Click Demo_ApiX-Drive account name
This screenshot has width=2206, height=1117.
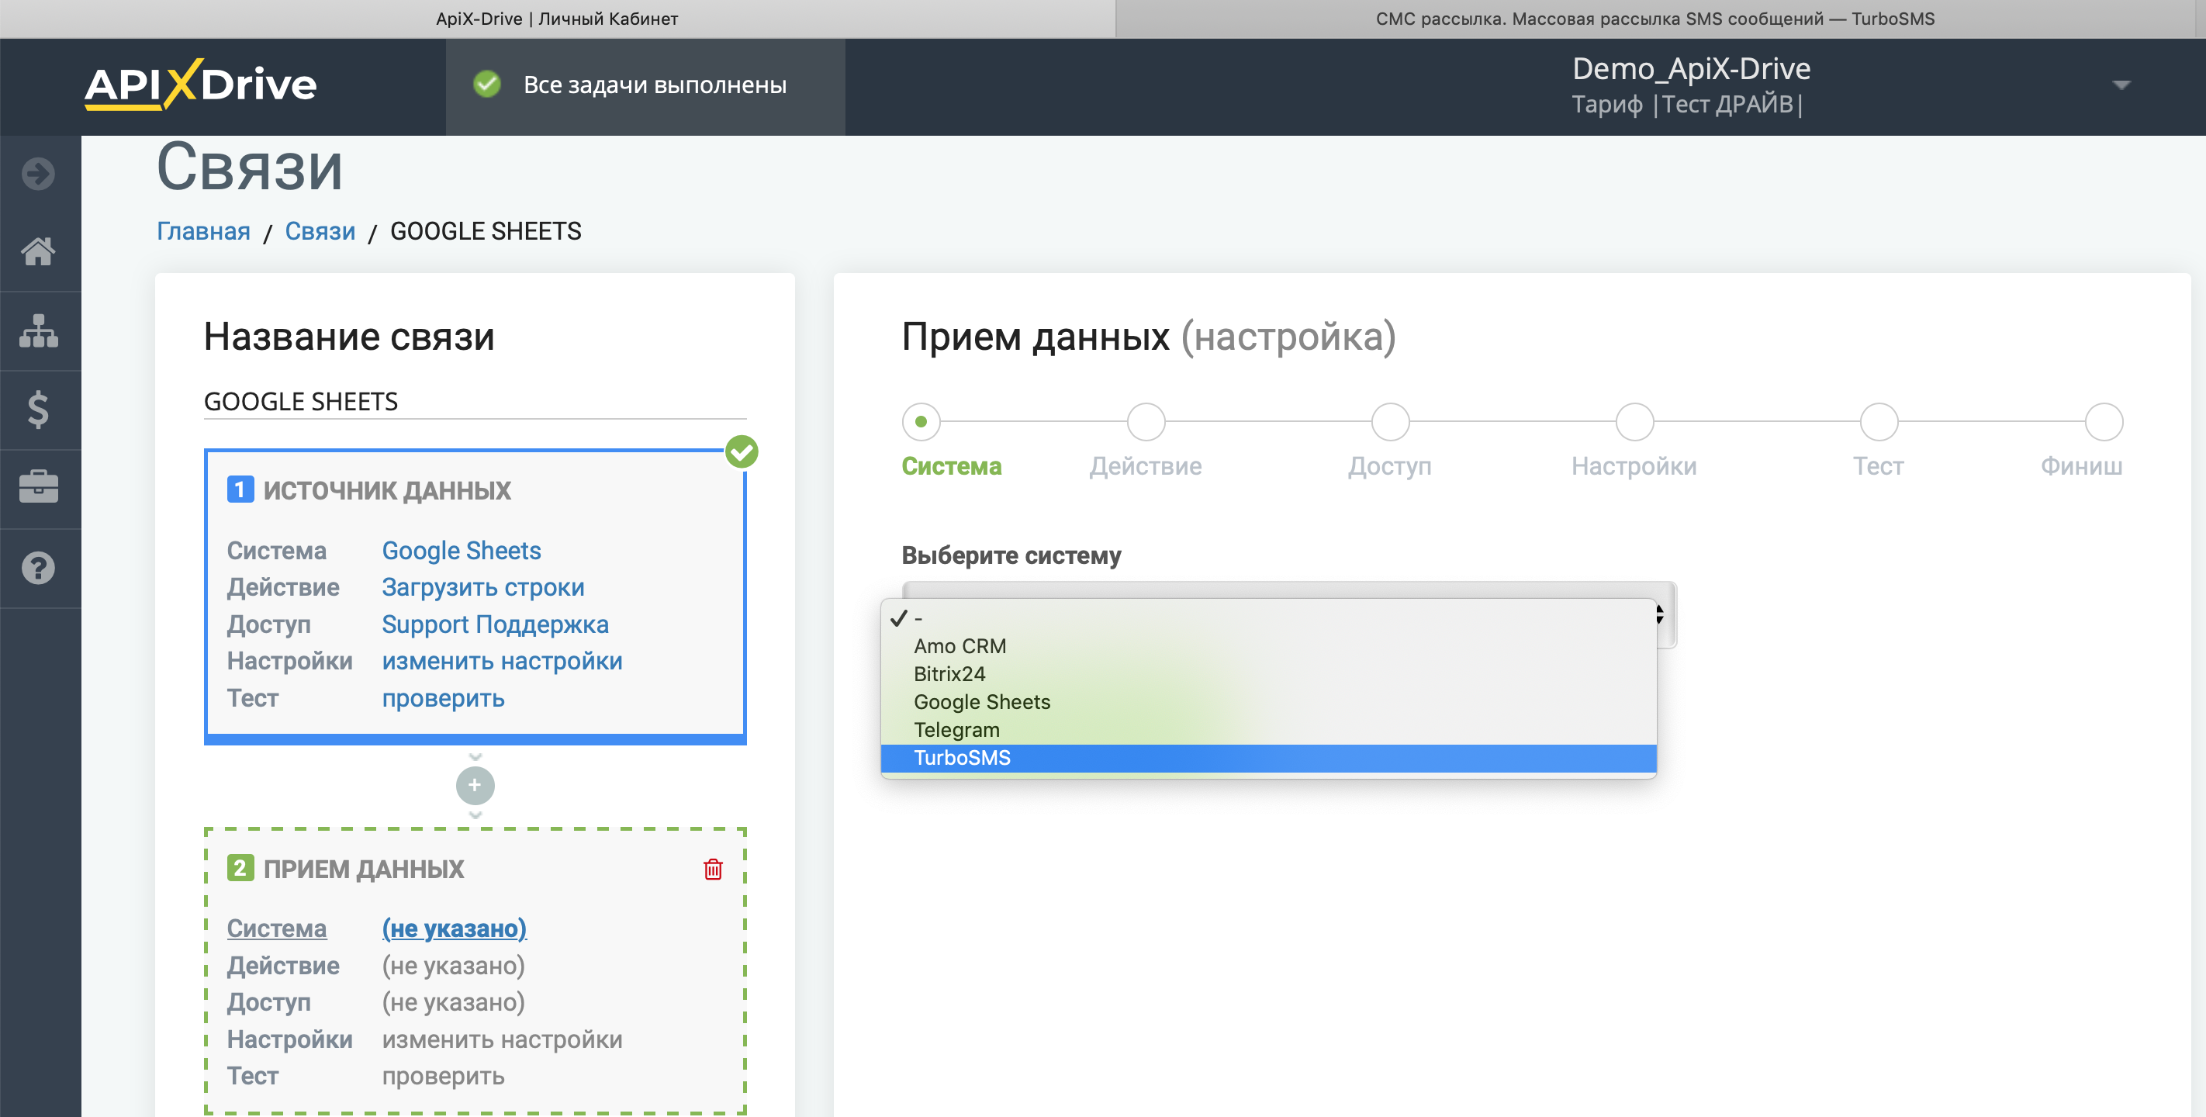(1691, 68)
